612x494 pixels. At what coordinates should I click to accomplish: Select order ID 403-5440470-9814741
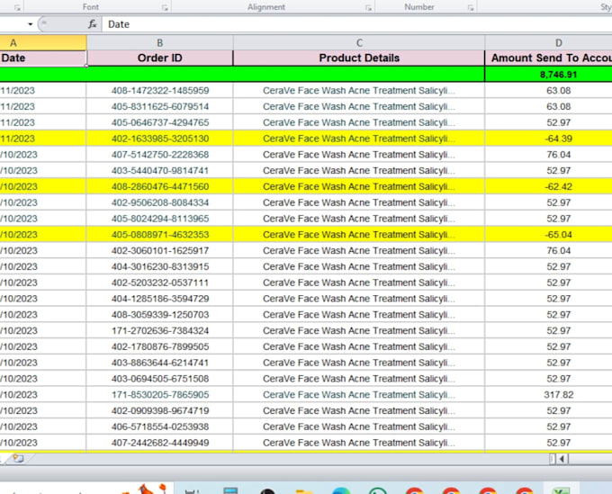(x=159, y=171)
